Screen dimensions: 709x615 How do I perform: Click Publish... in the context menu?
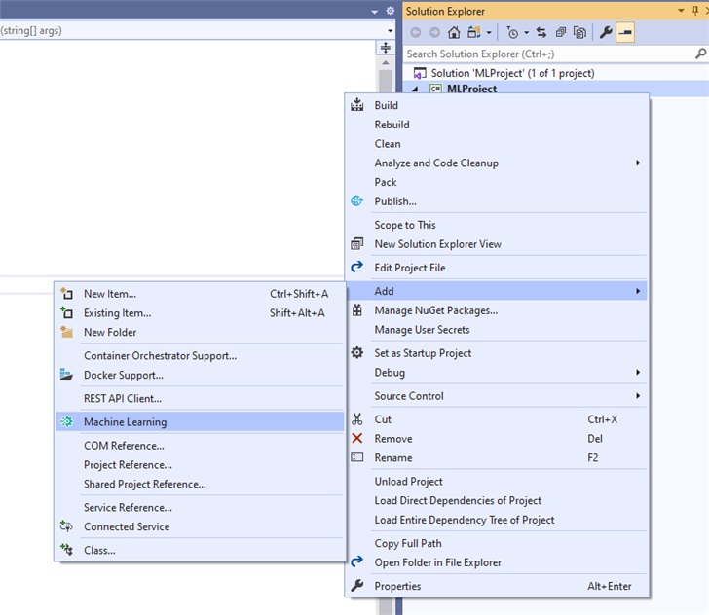coord(498,201)
